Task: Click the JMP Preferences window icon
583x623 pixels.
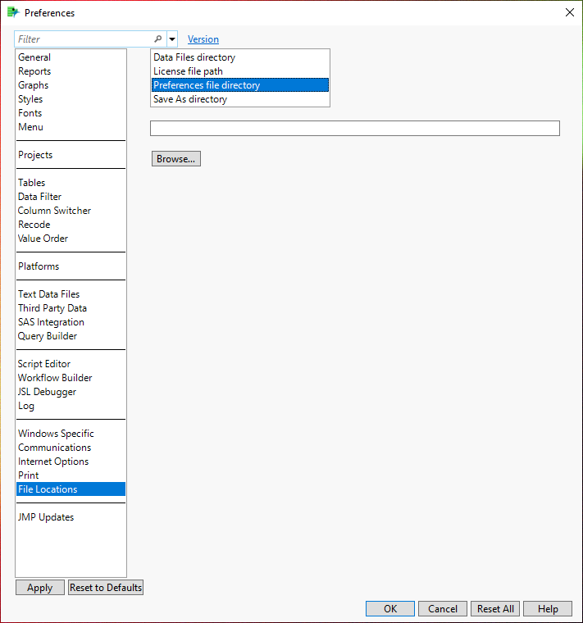Action: click(x=12, y=12)
